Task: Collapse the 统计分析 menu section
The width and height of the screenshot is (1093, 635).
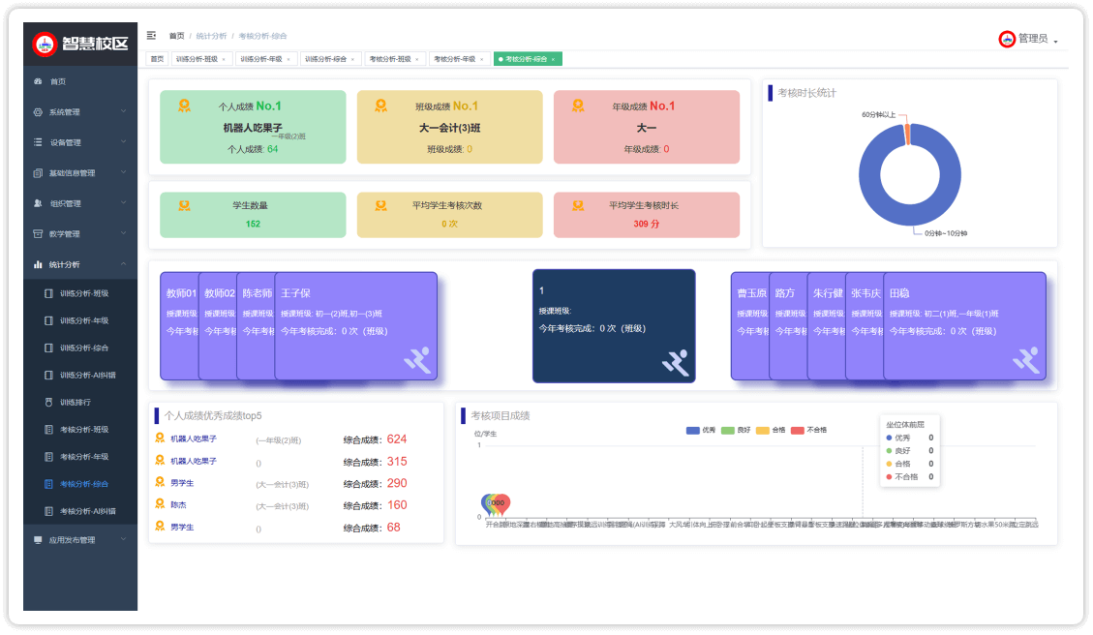Action: (x=123, y=264)
